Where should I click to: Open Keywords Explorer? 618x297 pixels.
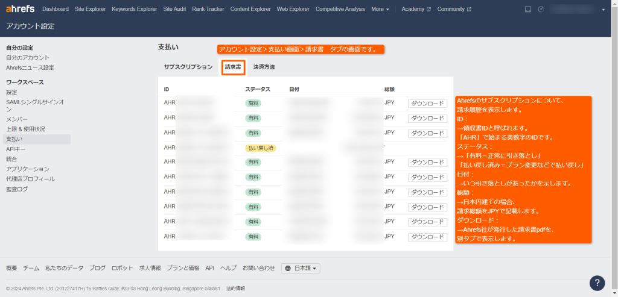click(x=135, y=9)
